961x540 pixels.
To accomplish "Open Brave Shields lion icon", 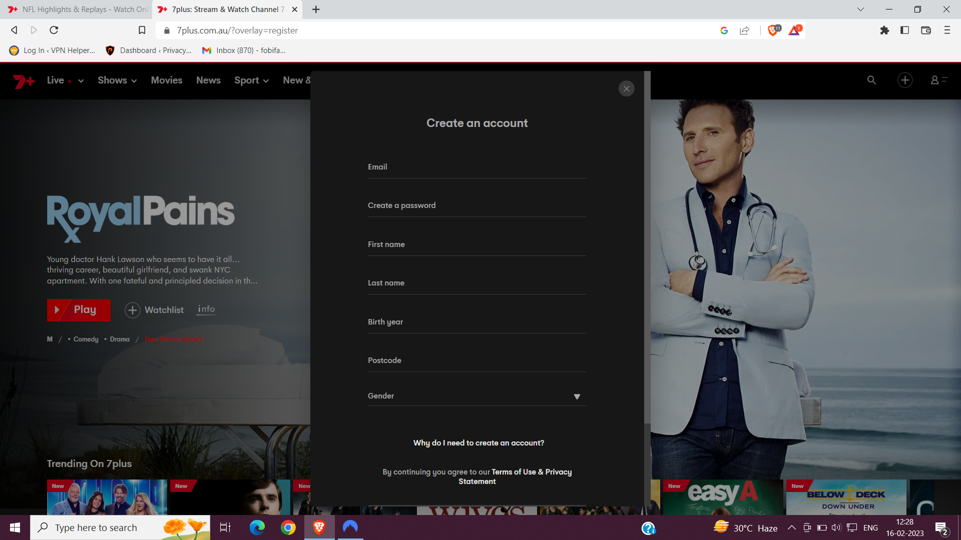I will click(774, 30).
